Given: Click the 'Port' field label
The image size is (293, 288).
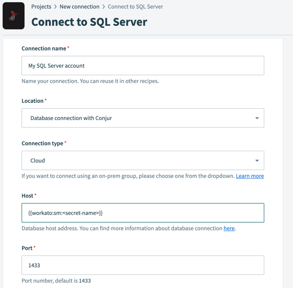Looking at the screenshot, I should point(27,248).
